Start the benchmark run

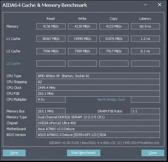(84, 153)
